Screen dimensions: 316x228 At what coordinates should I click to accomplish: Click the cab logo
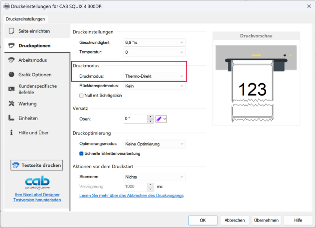pyautogui.click(x=37, y=182)
